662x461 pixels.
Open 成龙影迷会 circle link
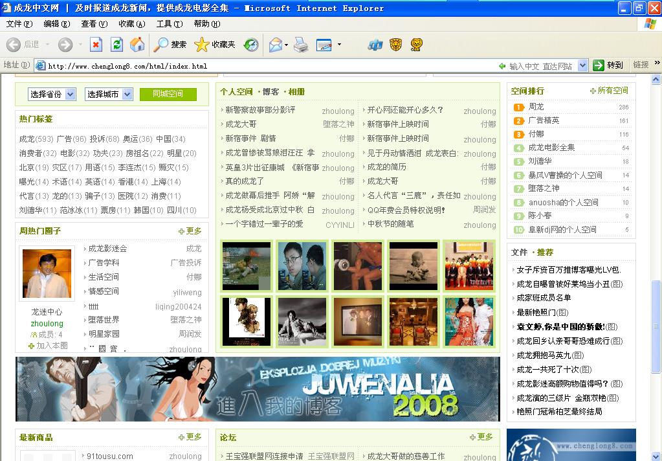pyautogui.click(x=107, y=249)
